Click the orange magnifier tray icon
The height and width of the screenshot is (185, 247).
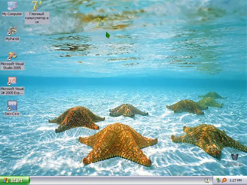tap(224, 180)
